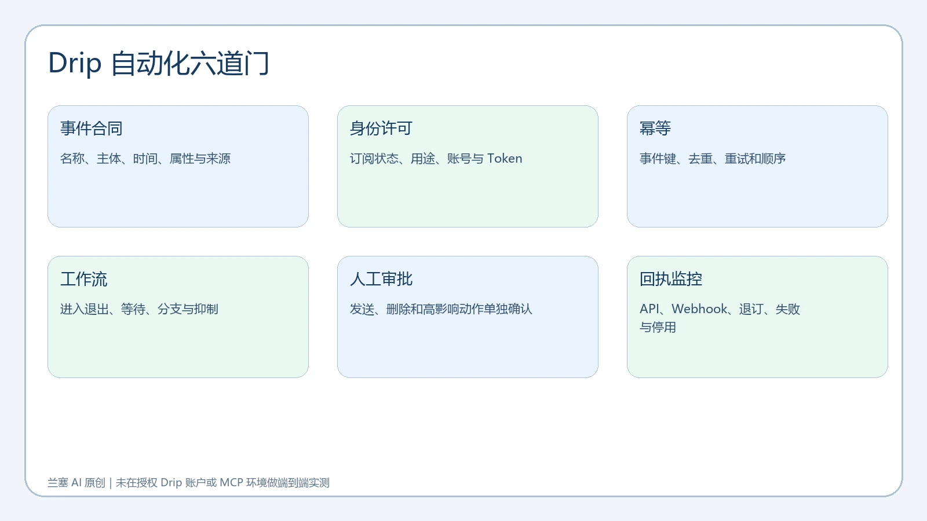Screen dimensions: 927x521
Task: Click the text '进入退出、等待、分支与抑制'
Action: (140, 309)
